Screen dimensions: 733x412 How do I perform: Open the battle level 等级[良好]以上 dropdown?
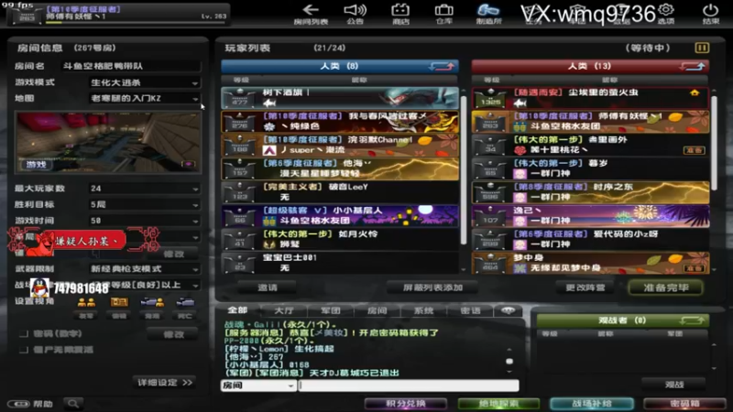[145, 285]
